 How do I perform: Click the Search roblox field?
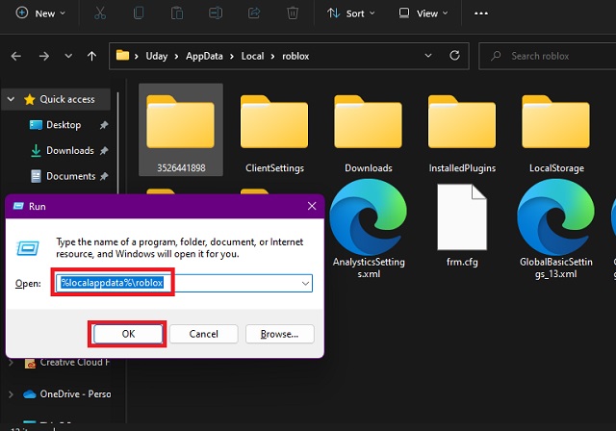pos(547,56)
